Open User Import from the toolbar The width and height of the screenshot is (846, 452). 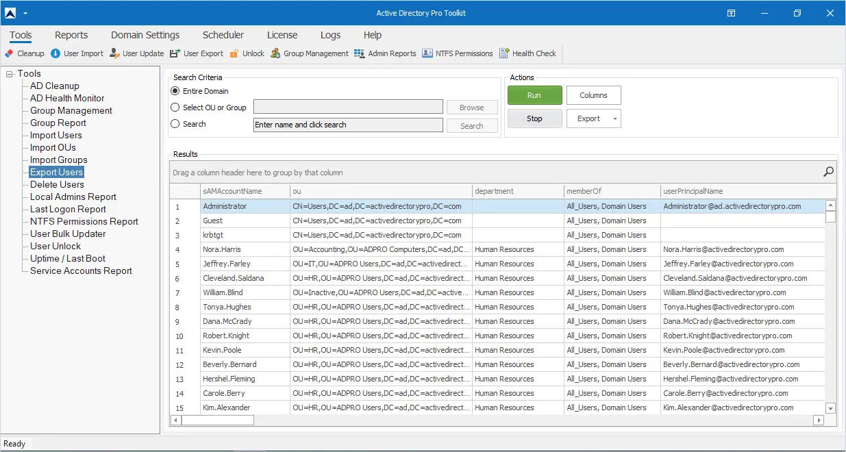(77, 53)
